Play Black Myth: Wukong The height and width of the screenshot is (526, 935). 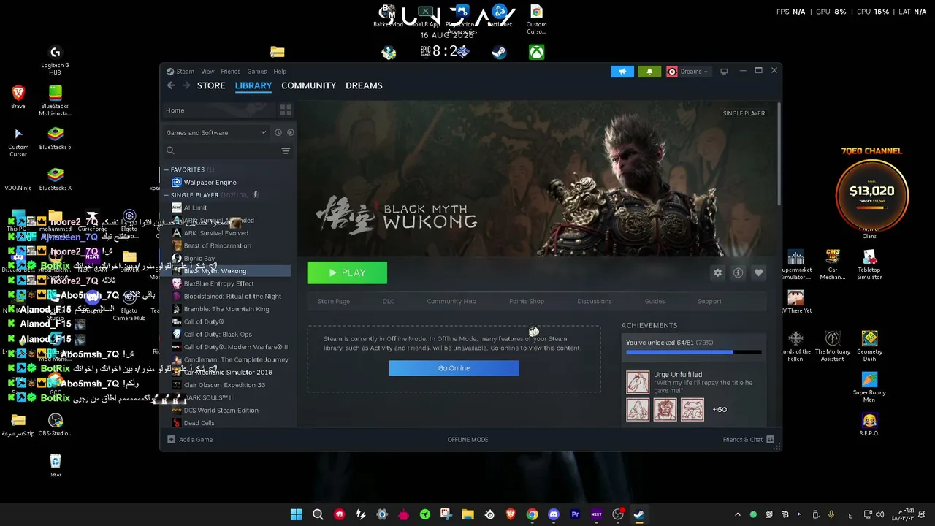[x=347, y=272]
